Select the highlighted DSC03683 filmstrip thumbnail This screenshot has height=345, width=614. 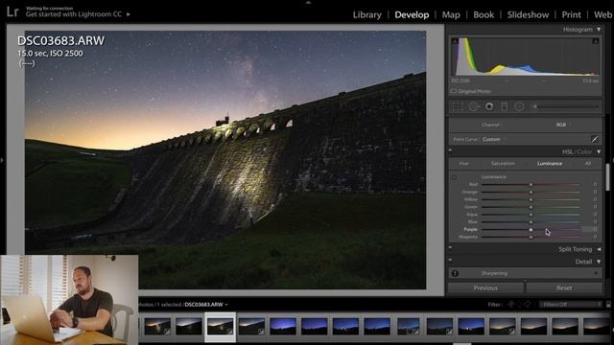pos(220,326)
